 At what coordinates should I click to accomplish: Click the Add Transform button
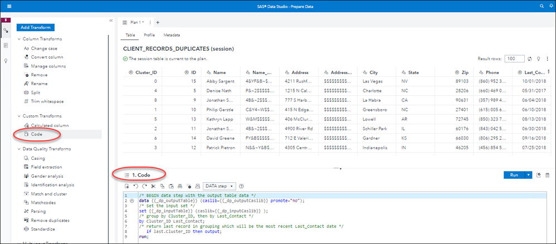click(x=35, y=27)
